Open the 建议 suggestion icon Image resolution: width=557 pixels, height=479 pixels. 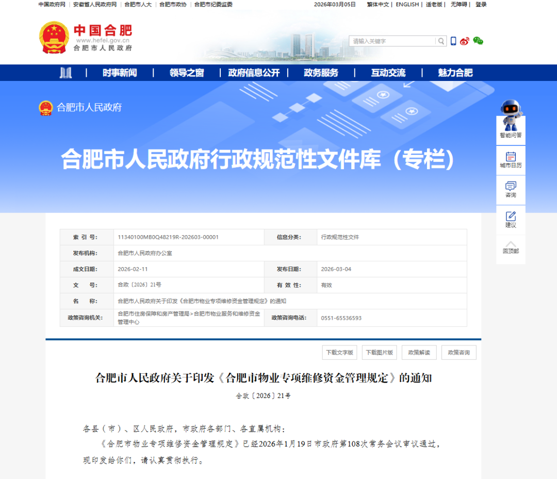click(x=511, y=219)
